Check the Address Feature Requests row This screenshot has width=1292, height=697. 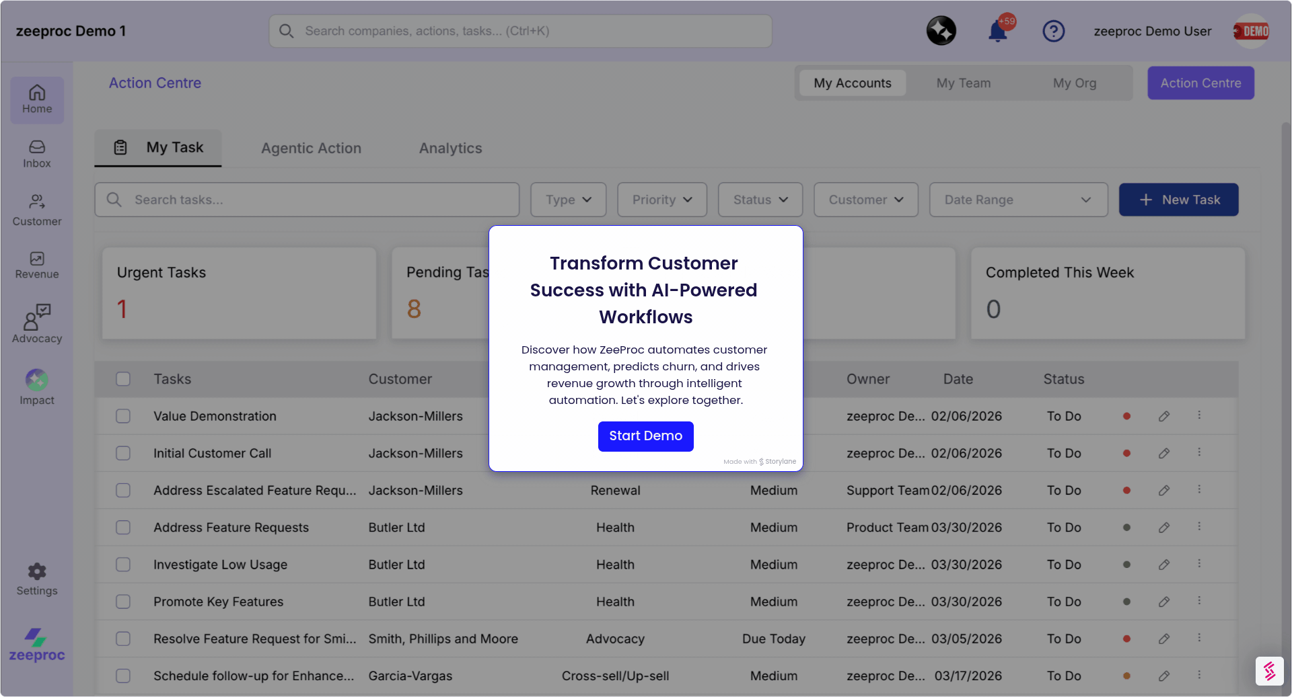tap(123, 528)
